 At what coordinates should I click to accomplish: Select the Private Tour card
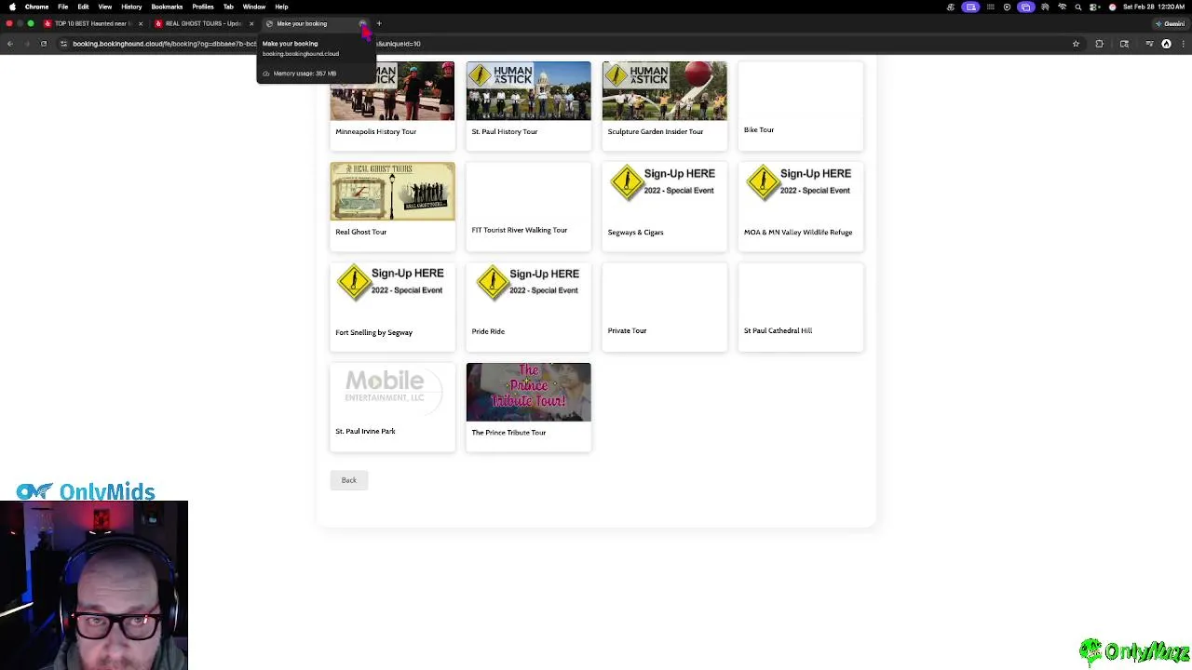coord(664,307)
